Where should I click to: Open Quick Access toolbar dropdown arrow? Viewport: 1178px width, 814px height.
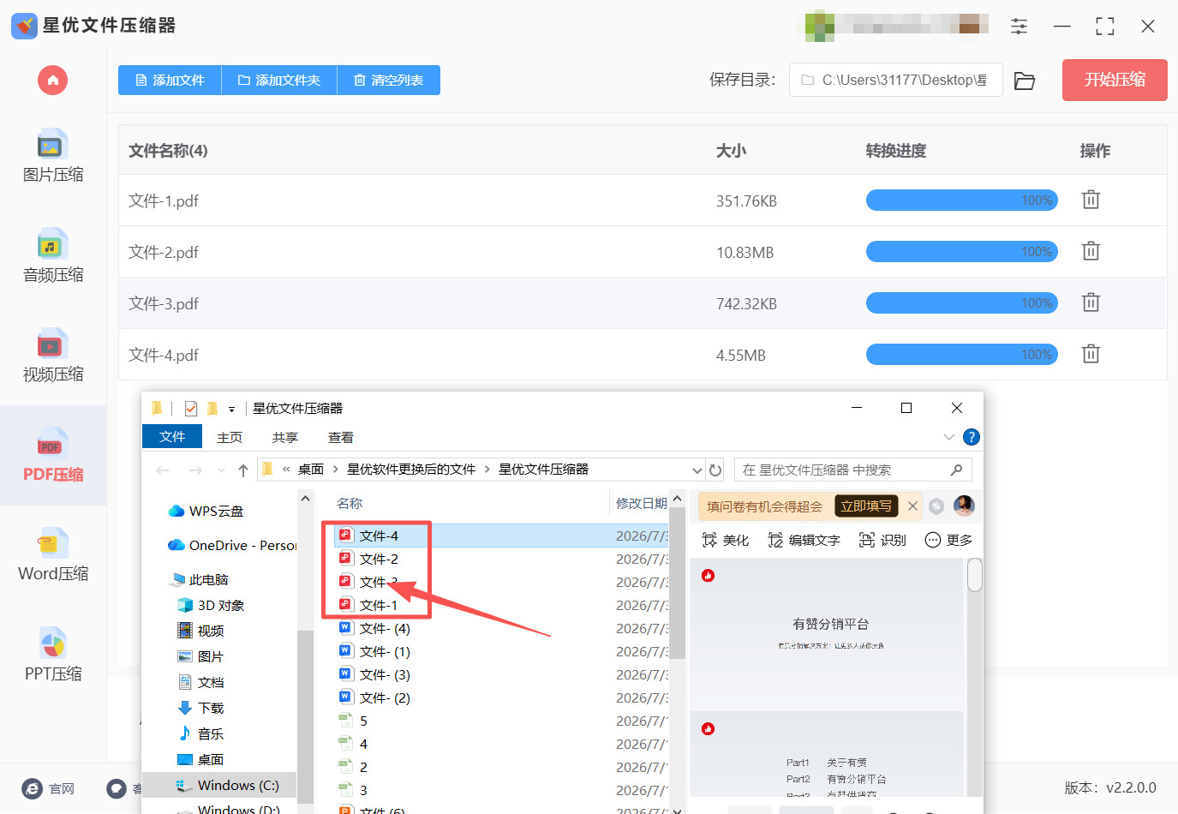231,410
